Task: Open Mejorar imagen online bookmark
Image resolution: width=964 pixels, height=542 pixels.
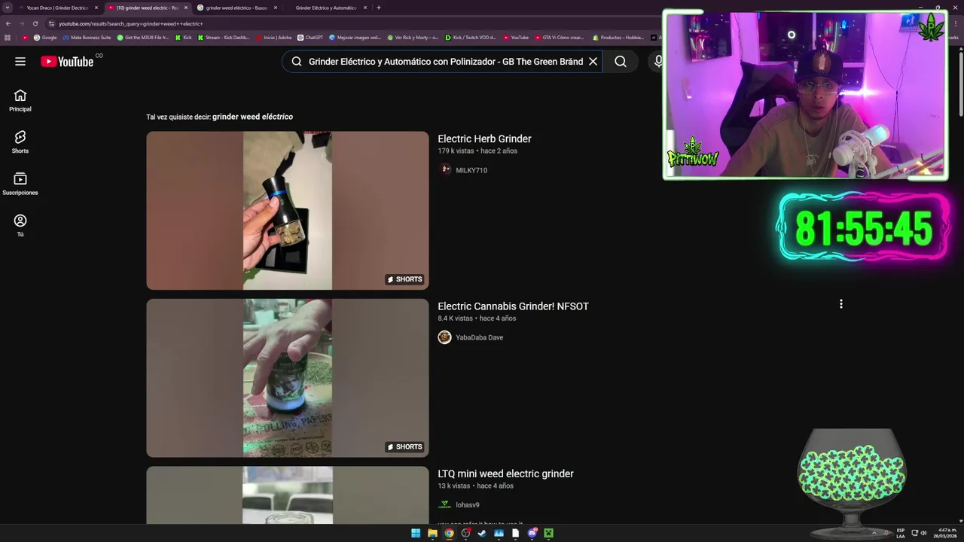Action: (x=355, y=37)
